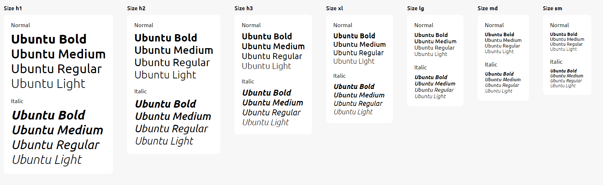Click the 'Size lg' heading label

coord(416,8)
